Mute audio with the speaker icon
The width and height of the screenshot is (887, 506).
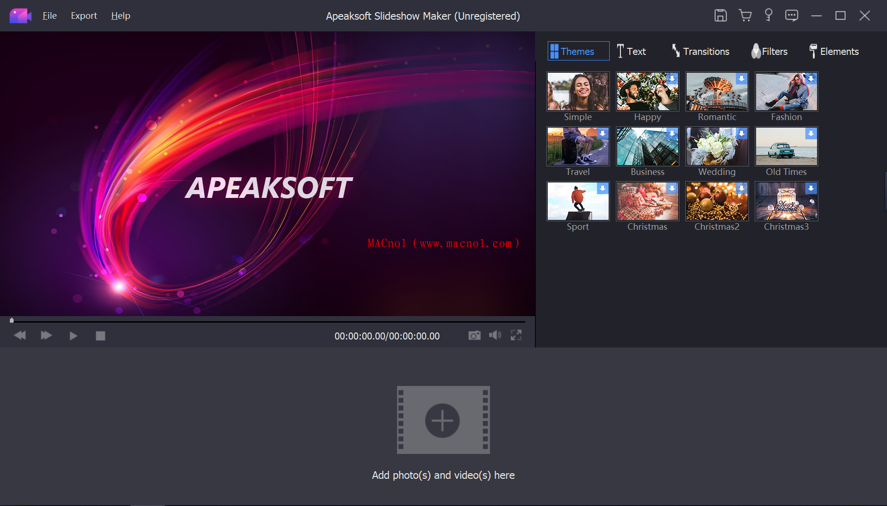coord(495,335)
